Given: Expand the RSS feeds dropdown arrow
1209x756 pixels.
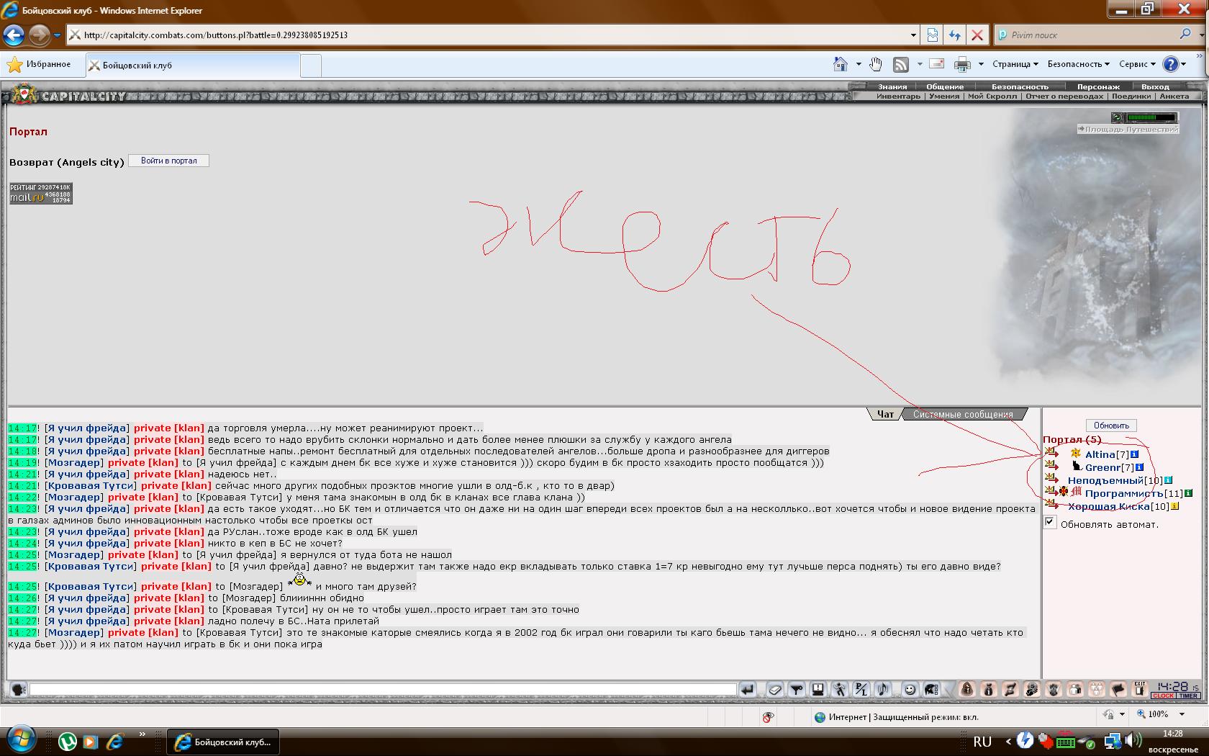Looking at the screenshot, I should click(x=920, y=65).
